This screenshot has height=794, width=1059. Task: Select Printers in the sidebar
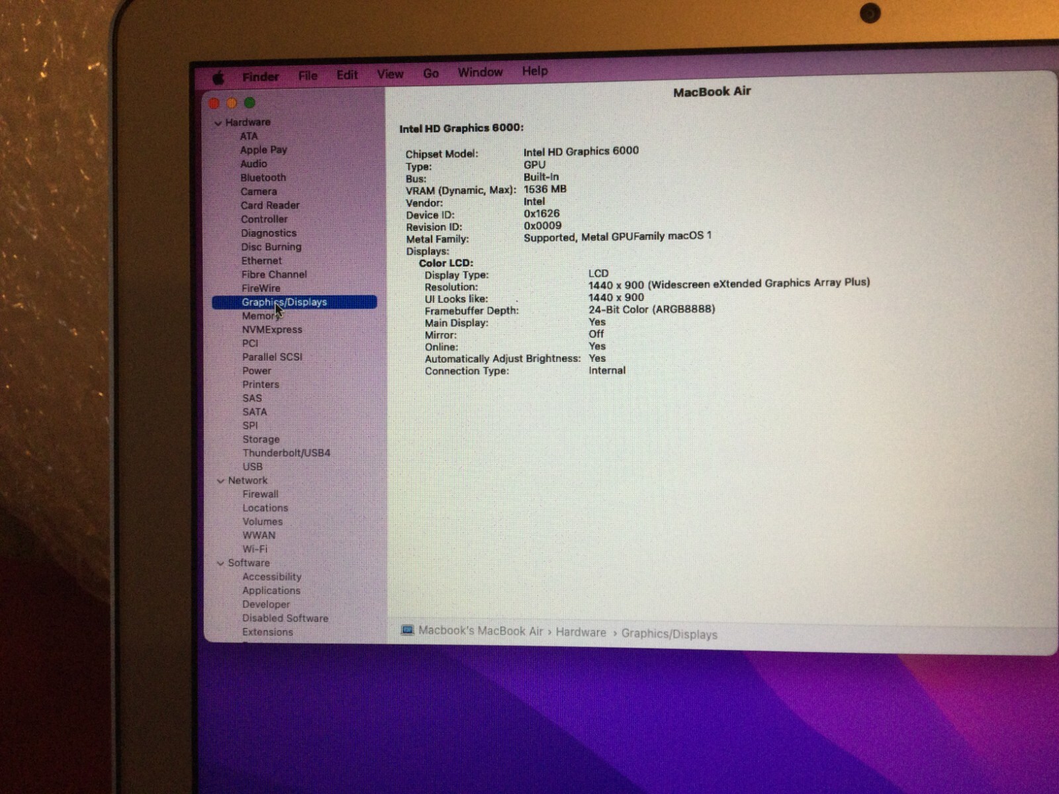(x=261, y=385)
